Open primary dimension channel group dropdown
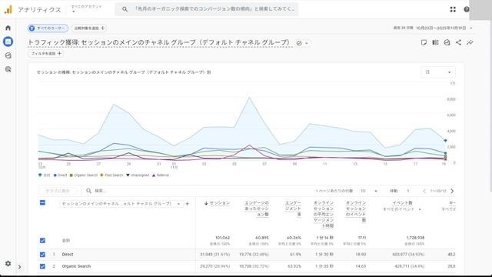 pyautogui.click(x=121, y=204)
